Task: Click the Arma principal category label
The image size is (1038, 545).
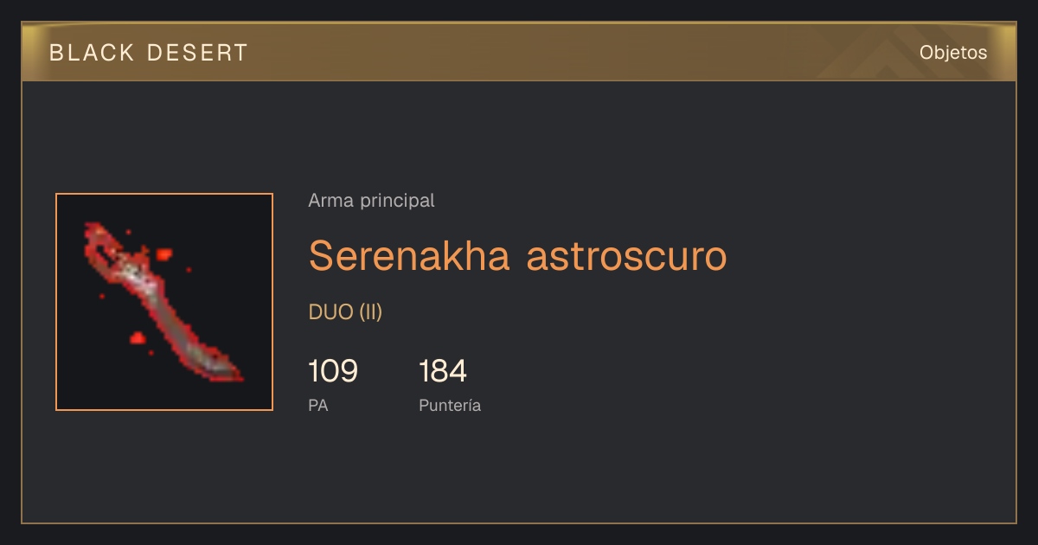Action: (x=371, y=201)
